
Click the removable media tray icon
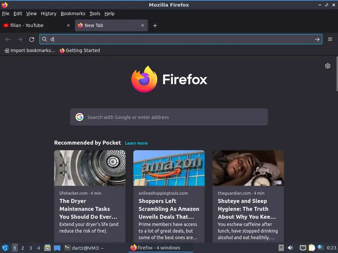[x=281, y=248]
